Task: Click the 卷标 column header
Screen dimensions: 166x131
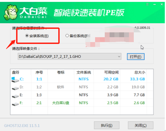Action: 61,72
